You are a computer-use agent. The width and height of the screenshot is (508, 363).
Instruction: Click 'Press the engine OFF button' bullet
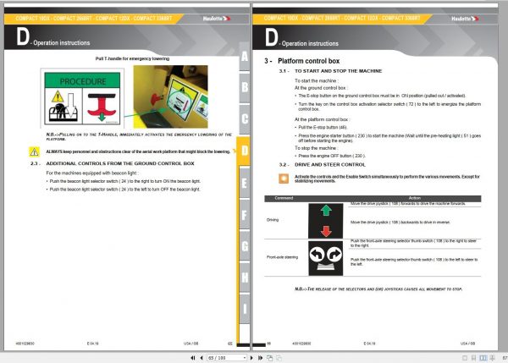(x=330, y=156)
